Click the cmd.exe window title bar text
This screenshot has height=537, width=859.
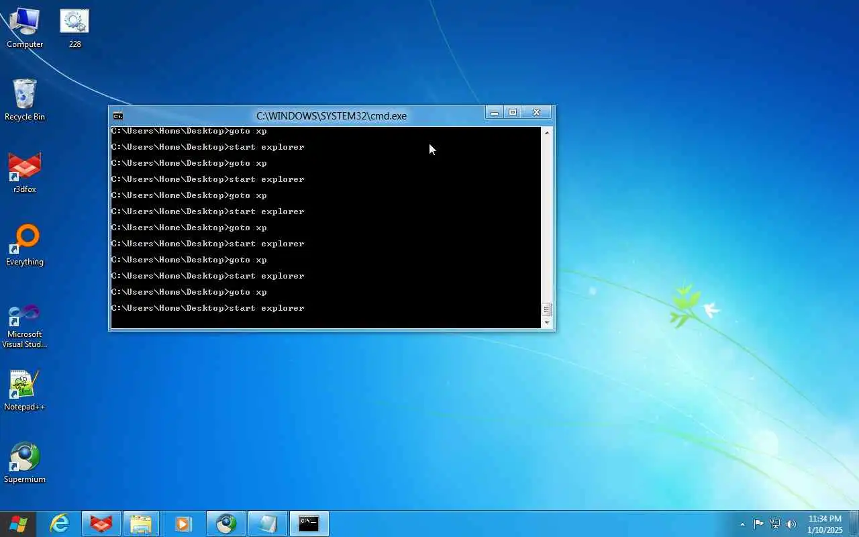(332, 115)
